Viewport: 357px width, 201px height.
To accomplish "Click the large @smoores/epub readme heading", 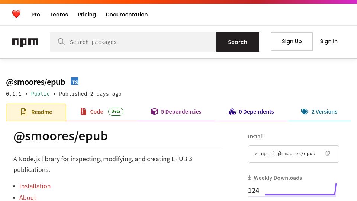I will pyautogui.click(x=61, y=136).
